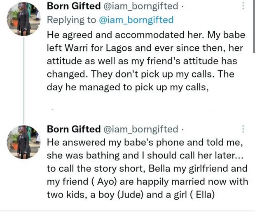Open Born Gifted name on first tweet

[x=74, y=7]
